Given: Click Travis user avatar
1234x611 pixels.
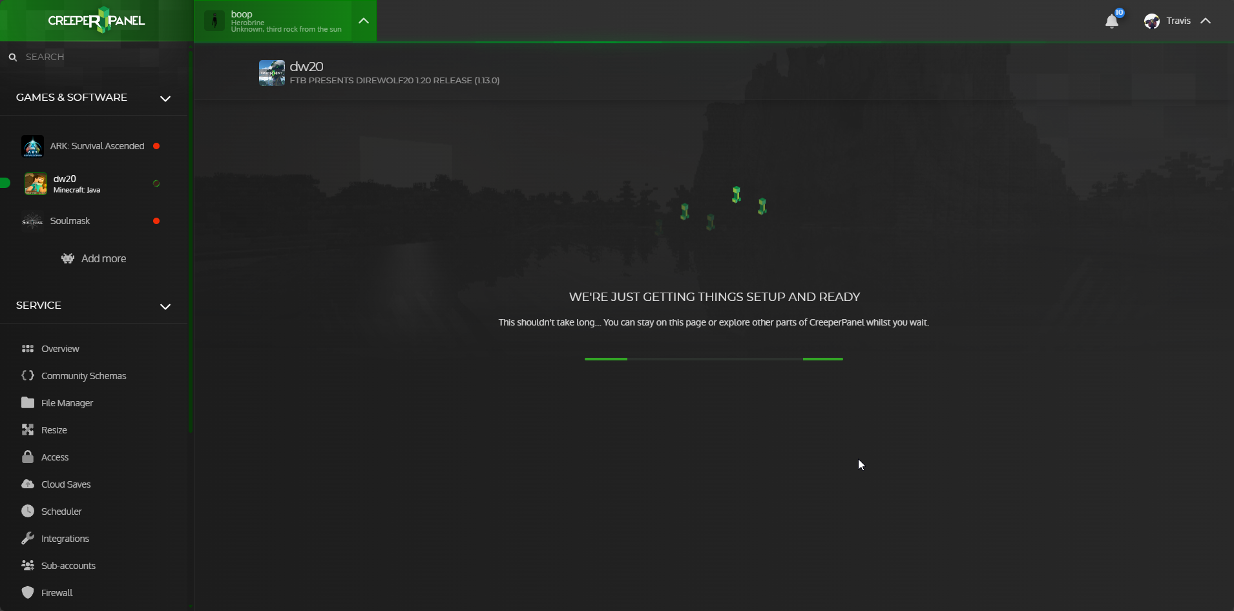Looking at the screenshot, I should pos(1151,21).
